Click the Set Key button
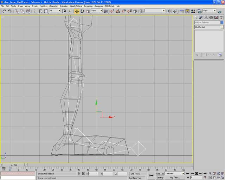The image size is (225, 180). coord(160,178)
